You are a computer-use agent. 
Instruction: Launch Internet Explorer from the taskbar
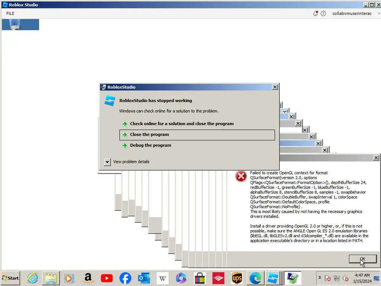(x=33, y=278)
